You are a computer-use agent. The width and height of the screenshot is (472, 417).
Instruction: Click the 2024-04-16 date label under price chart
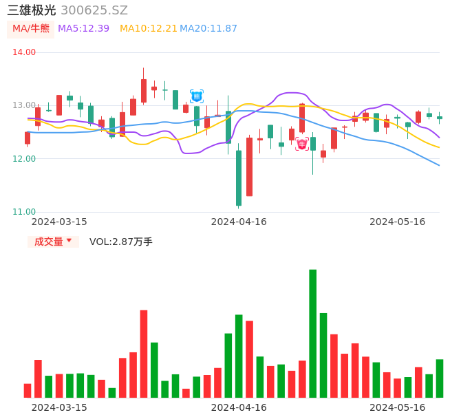tap(239, 222)
